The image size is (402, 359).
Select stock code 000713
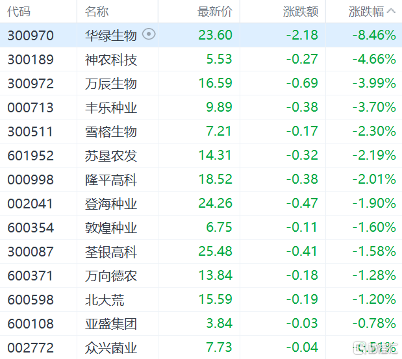point(31,107)
